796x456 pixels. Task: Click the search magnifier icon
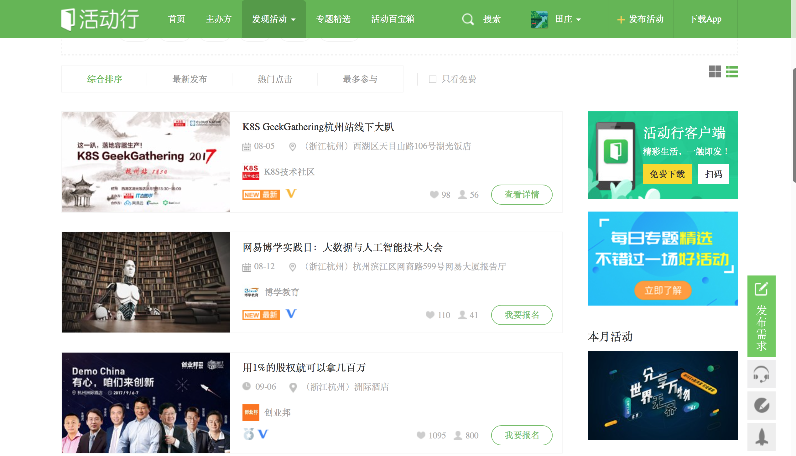(468, 19)
